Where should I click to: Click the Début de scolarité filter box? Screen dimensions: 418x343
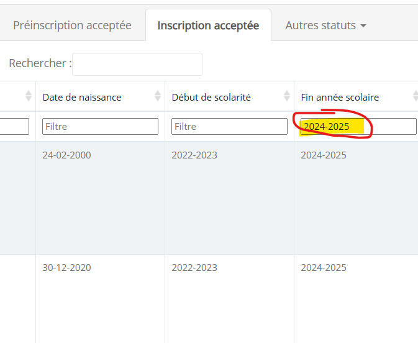click(229, 126)
